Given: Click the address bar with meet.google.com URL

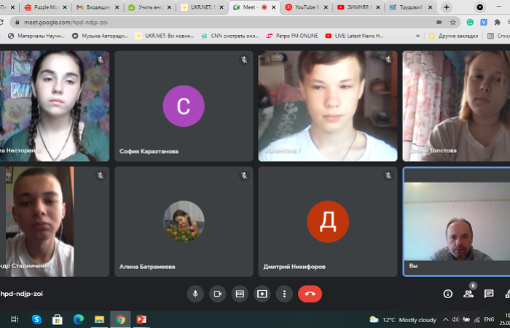Looking at the screenshot, I should coord(219,22).
